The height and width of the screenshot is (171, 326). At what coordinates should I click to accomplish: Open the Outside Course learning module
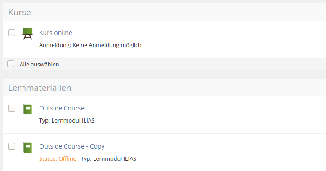[x=62, y=108]
